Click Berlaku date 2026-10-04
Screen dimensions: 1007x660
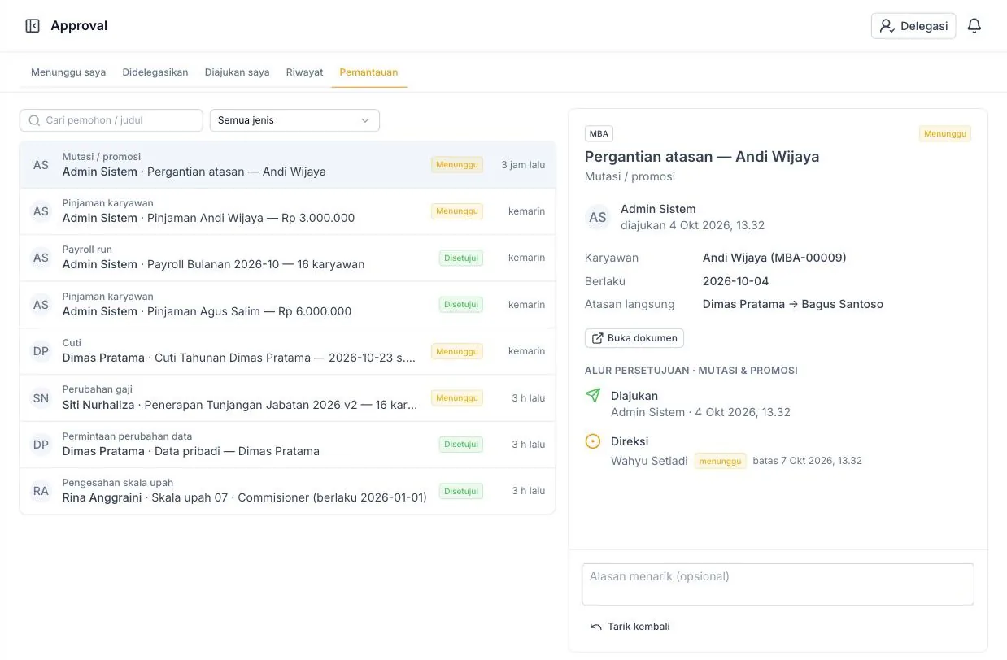coord(735,281)
